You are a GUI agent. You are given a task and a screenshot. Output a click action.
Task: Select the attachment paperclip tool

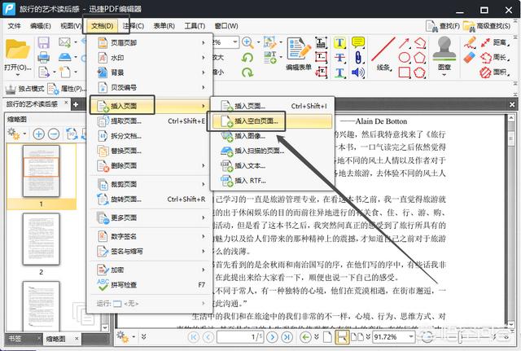(x=358, y=57)
